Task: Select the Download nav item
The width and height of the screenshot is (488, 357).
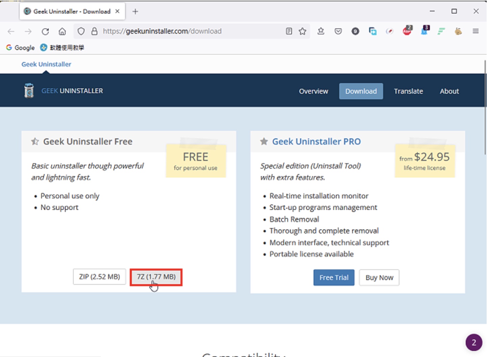Action: coord(361,91)
